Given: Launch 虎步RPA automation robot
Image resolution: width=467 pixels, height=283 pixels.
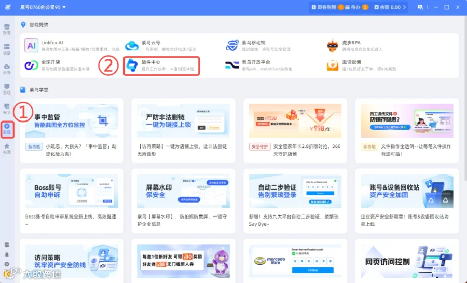Looking at the screenshot, I should coord(355,46).
